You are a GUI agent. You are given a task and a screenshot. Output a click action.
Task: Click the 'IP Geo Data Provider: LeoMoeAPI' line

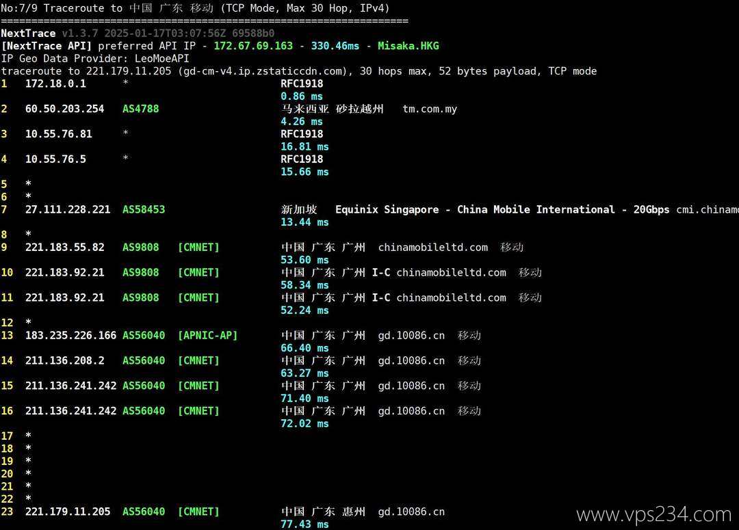pos(94,58)
